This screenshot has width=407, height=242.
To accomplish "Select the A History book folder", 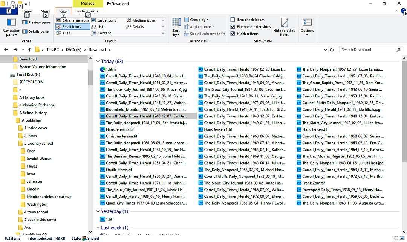I will [32, 97].
